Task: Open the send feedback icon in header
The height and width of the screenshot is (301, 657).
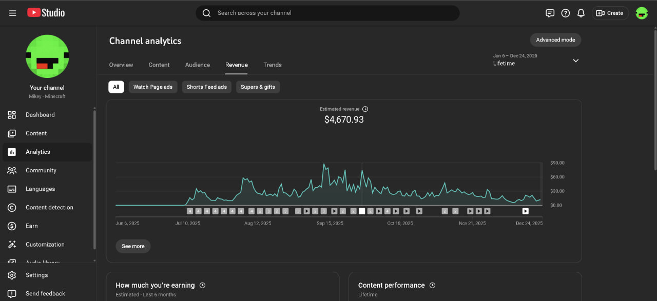Action: (550, 13)
